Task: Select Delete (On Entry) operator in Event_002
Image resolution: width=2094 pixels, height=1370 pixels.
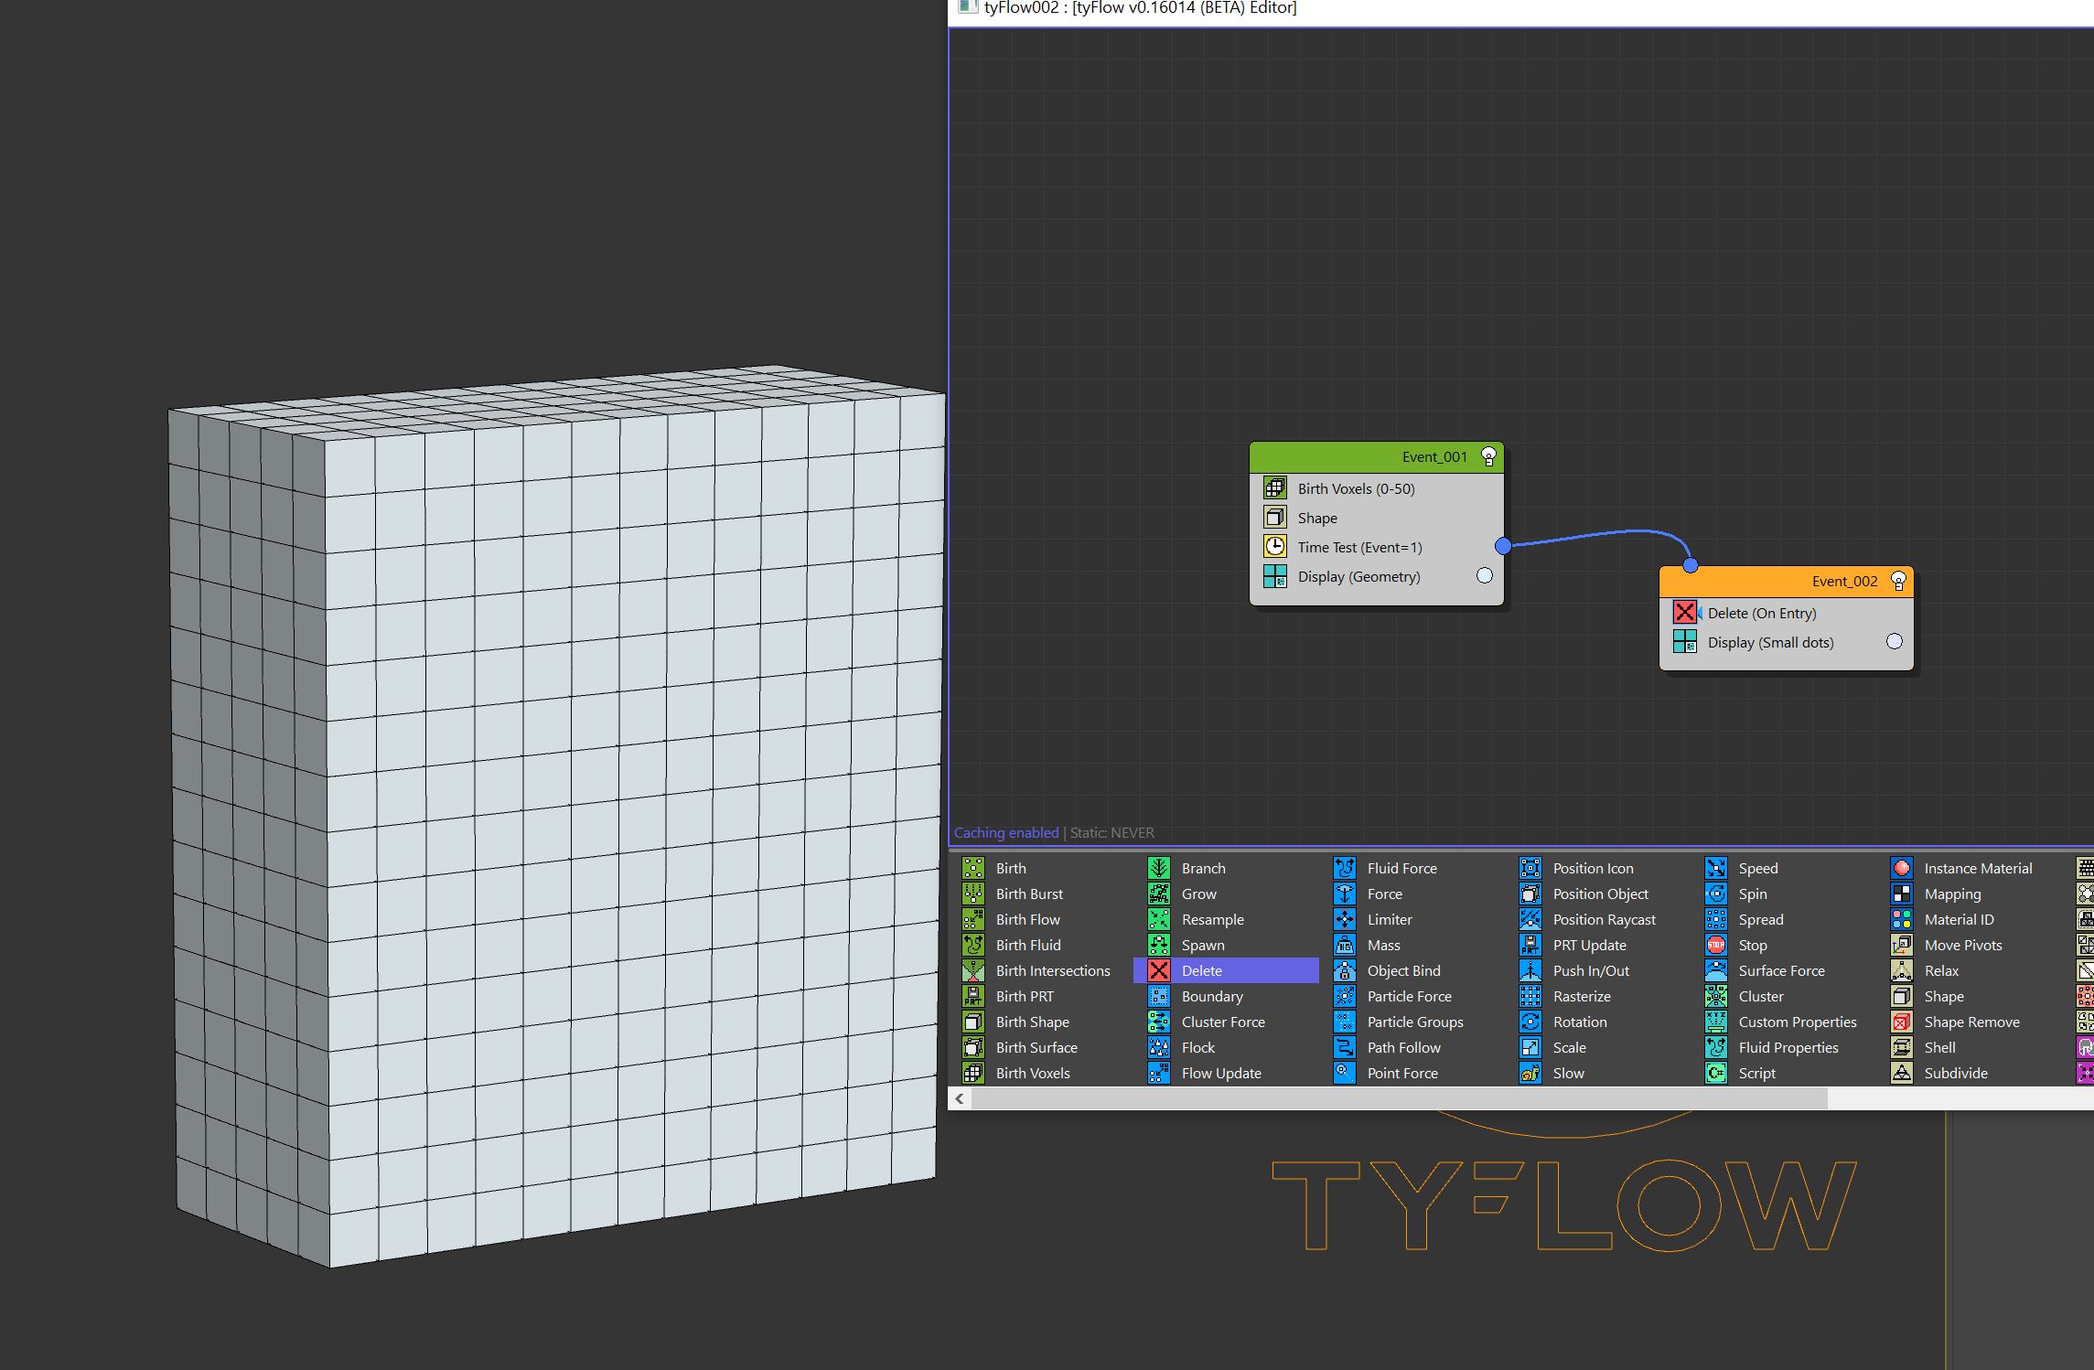Action: point(1787,613)
